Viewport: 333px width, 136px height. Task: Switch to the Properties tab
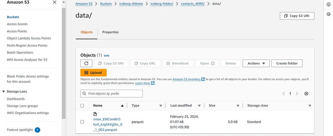tap(111, 32)
